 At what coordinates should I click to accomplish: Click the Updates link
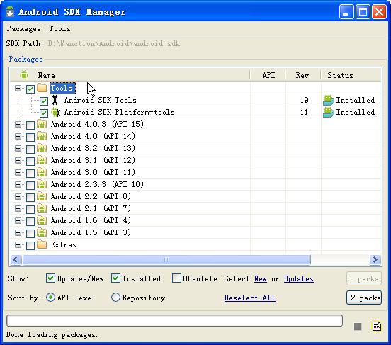click(x=299, y=278)
